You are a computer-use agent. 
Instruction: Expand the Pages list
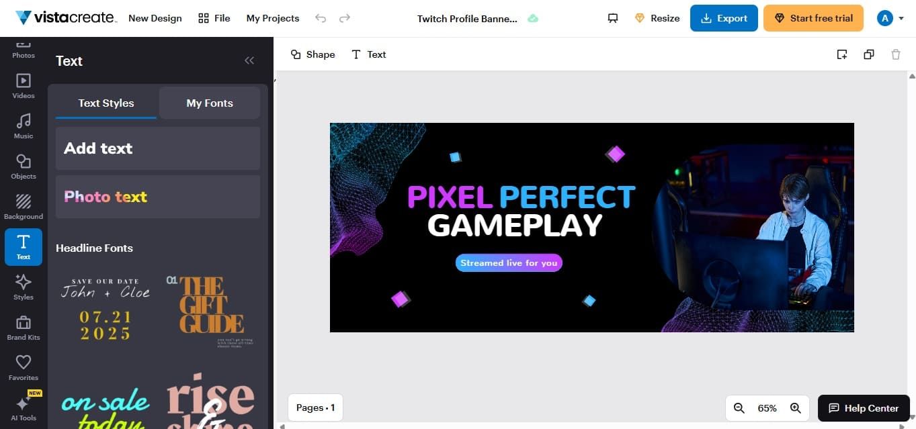coord(315,408)
